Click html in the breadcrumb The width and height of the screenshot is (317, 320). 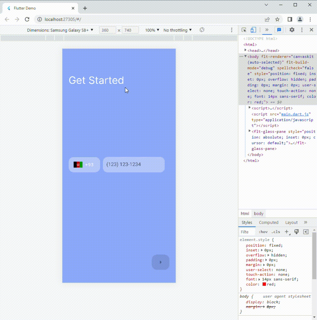pyautogui.click(x=245, y=214)
